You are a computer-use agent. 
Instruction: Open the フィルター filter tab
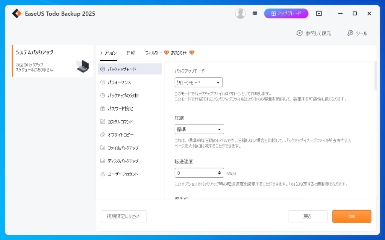[153, 53]
